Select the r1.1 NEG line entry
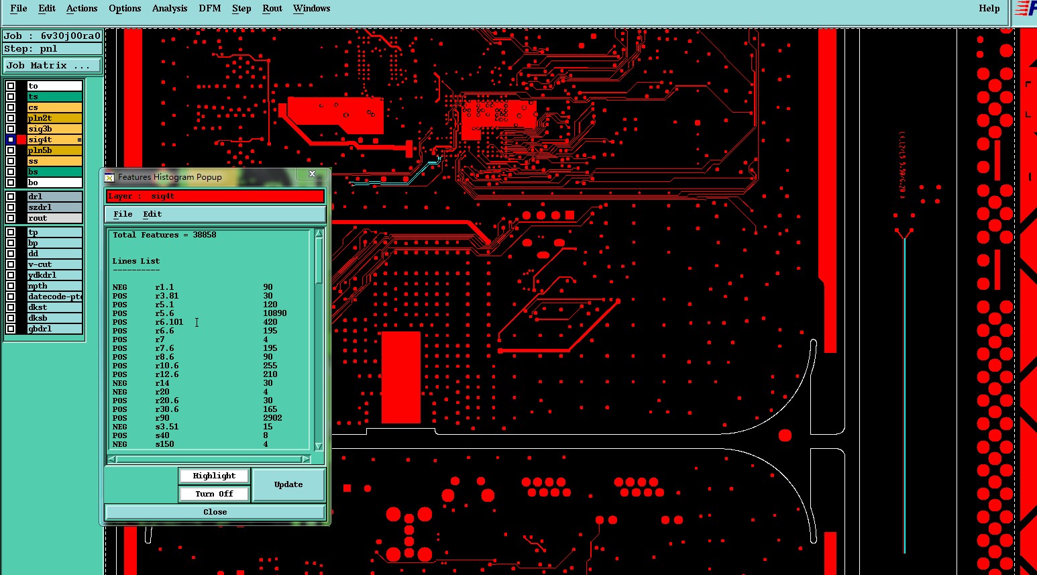The height and width of the screenshot is (575, 1037). pos(200,287)
